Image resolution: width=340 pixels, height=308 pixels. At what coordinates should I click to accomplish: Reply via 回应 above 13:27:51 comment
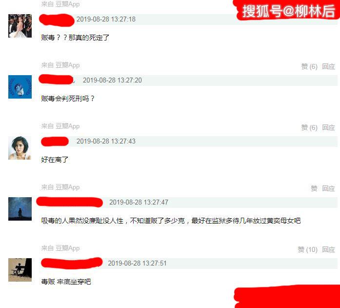(x=328, y=249)
